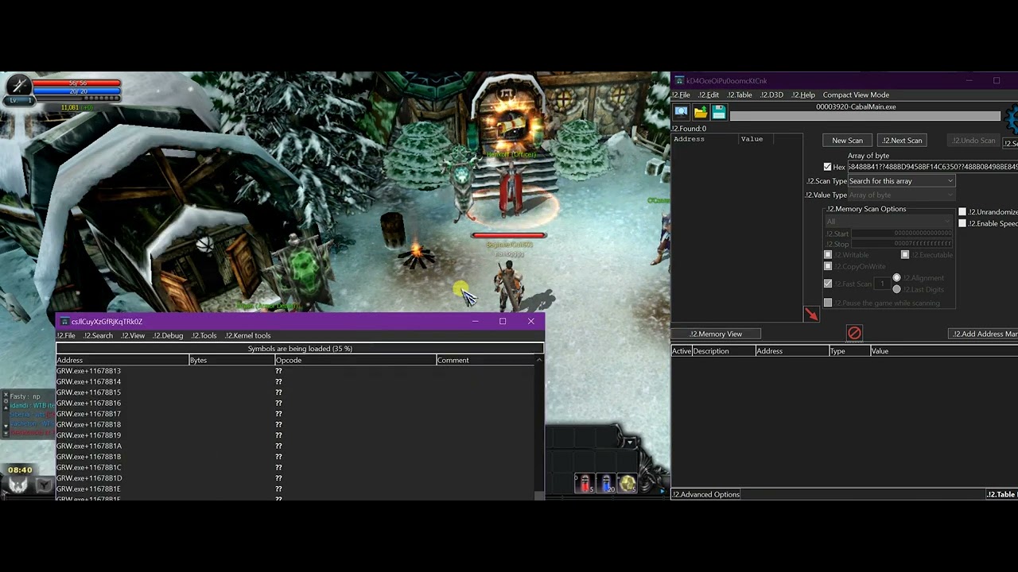Open the D3D menu
The image size is (1018, 572).
point(771,95)
